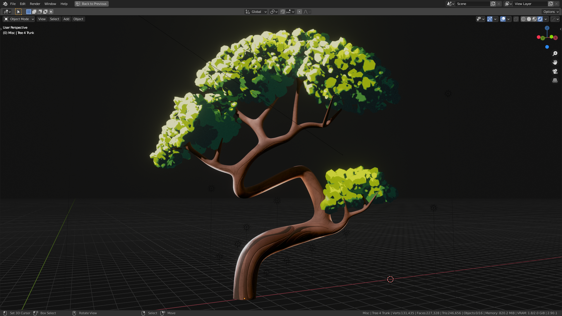
Task: Open the Render menu
Action: tap(35, 4)
